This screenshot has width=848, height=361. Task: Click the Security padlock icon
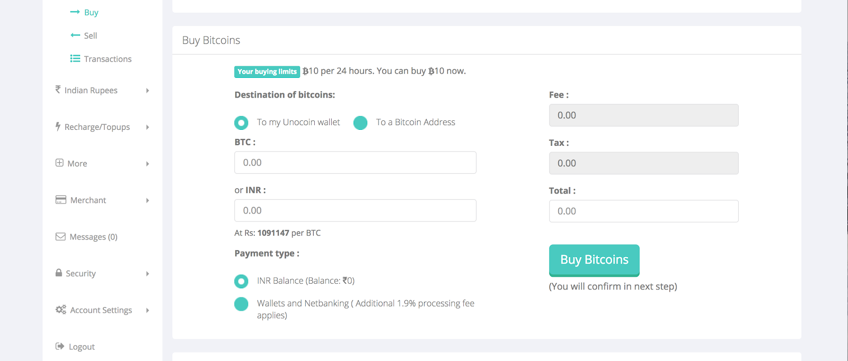tap(59, 272)
